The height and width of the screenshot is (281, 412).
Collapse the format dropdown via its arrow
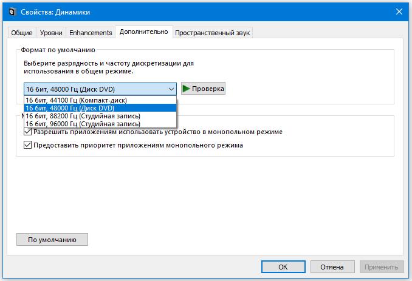pyautogui.click(x=170, y=89)
